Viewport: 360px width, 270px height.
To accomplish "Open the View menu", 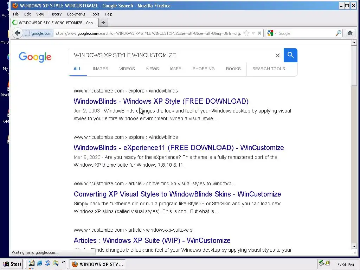I will [x=40, y=14].
